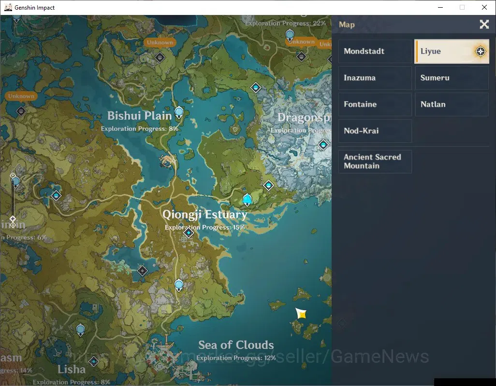Click the compass icon on the Liyue button

pyautogui.click(x=481, y=52)
